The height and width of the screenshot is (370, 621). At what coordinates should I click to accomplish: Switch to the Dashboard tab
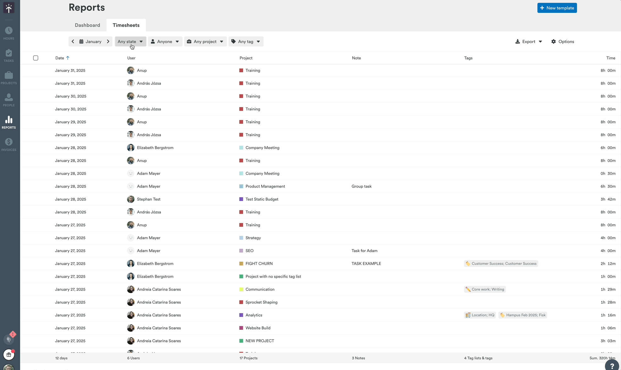point(87,25)
